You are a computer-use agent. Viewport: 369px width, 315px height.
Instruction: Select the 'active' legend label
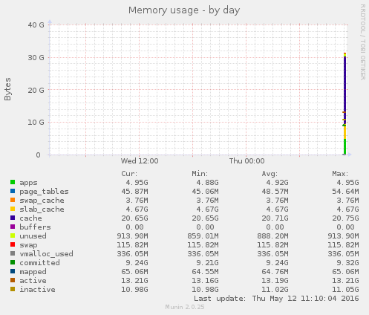pos(33,281)
